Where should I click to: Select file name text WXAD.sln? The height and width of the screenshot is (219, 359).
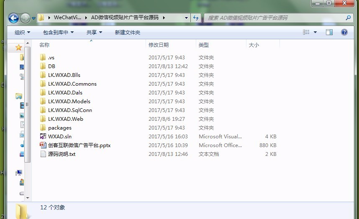(x=60, y=137)
